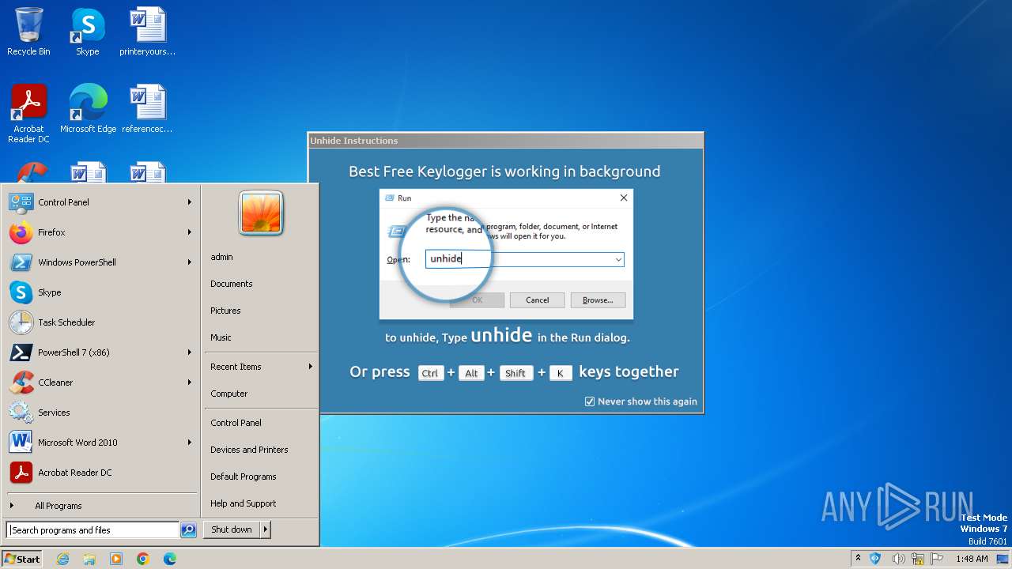The width and height of the screenshot is (1012, 569).
Task: Click the shield security tray icon
Action: 875,559
